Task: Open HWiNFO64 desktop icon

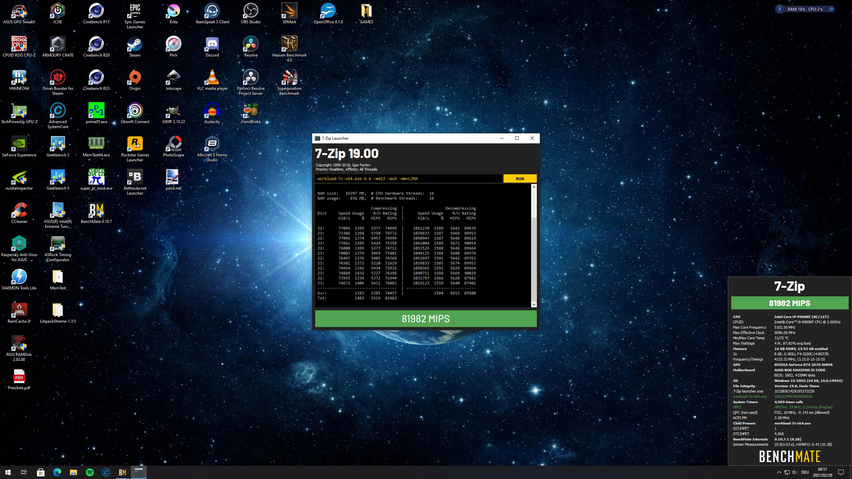Action: 19,80
